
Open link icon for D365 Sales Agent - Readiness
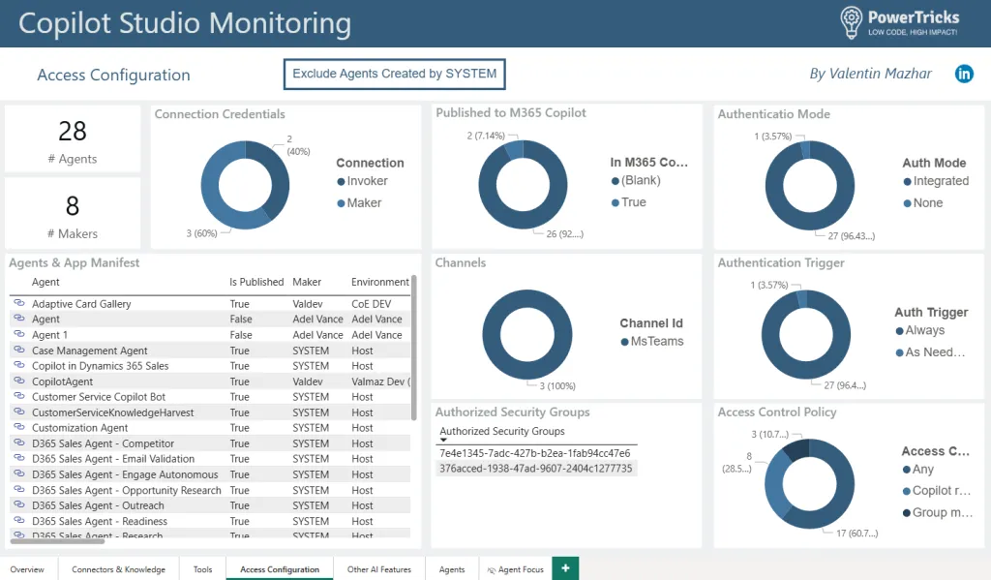(x=19, y=521)
